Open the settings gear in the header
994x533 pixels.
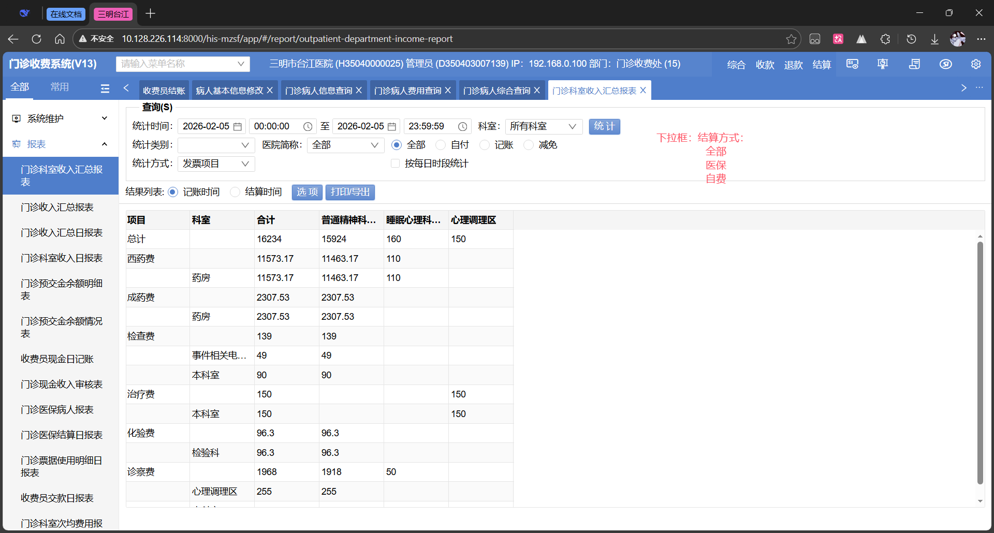pos(976,64)
